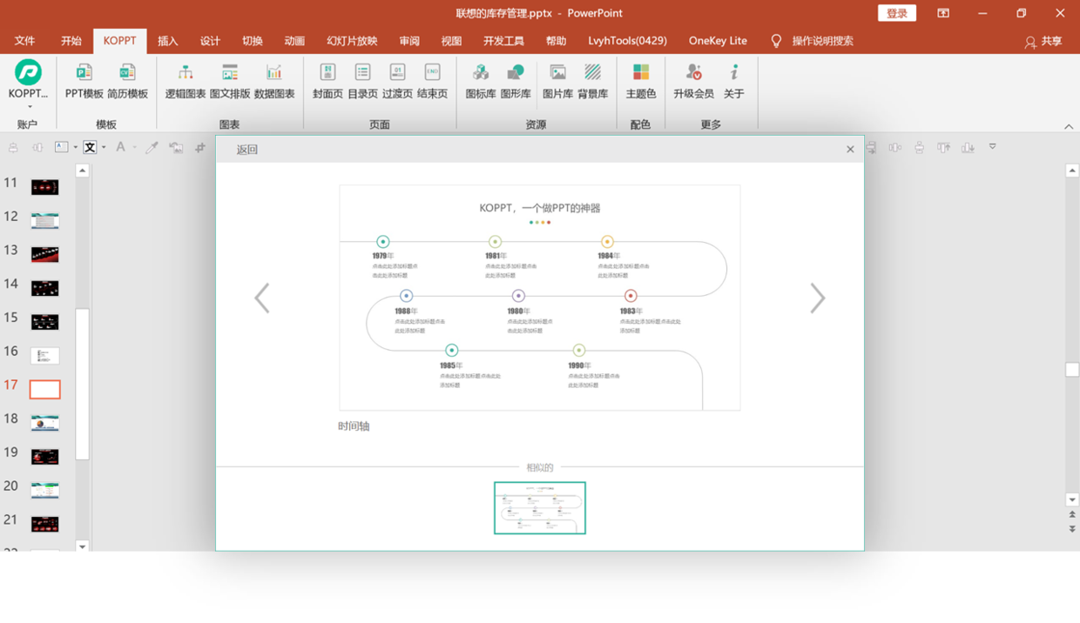The image size is (1080, 623).
Task: Click 升级会员 upgrade membership
Action: tap(693, 80)
